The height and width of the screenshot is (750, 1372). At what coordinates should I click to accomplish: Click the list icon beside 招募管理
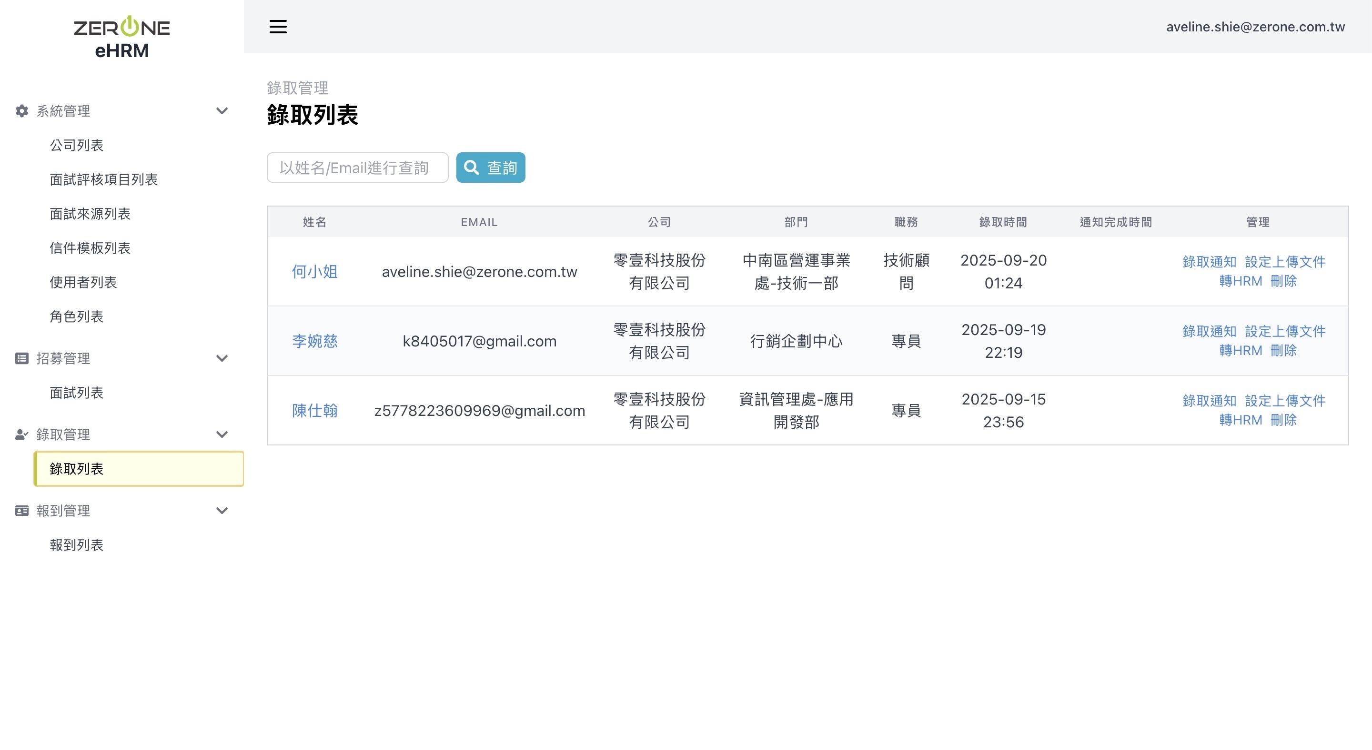[x=22, y=358]
